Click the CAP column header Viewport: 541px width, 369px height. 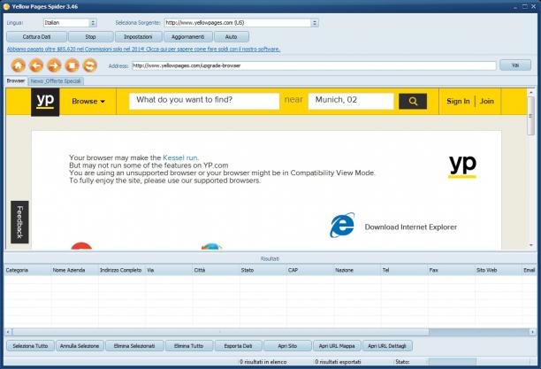309,270
